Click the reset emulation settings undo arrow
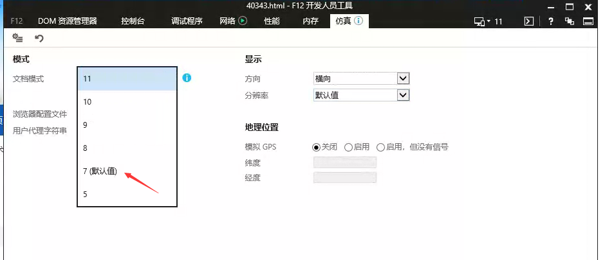Viewport: 605px width, 260px height. 39,39
